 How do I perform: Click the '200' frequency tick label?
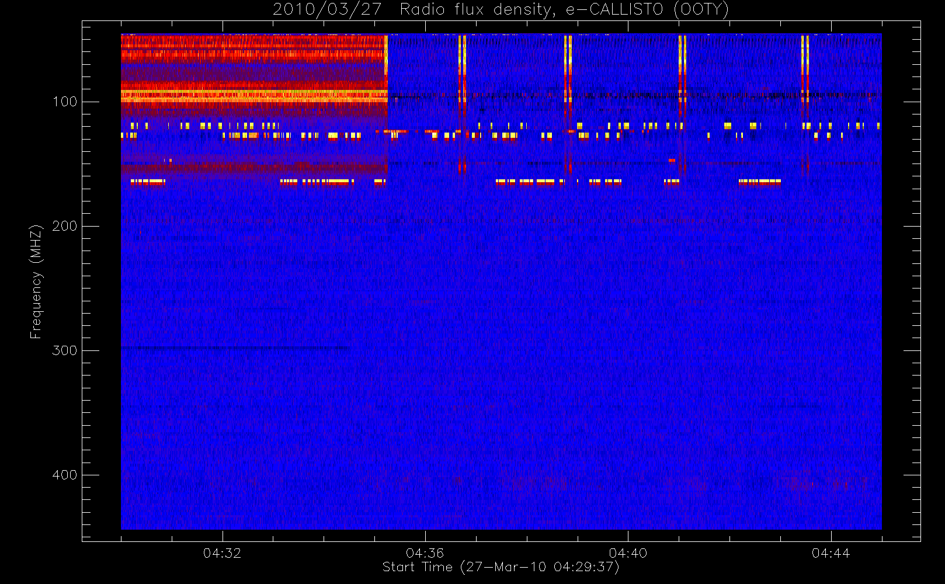(x=65, y=226)
